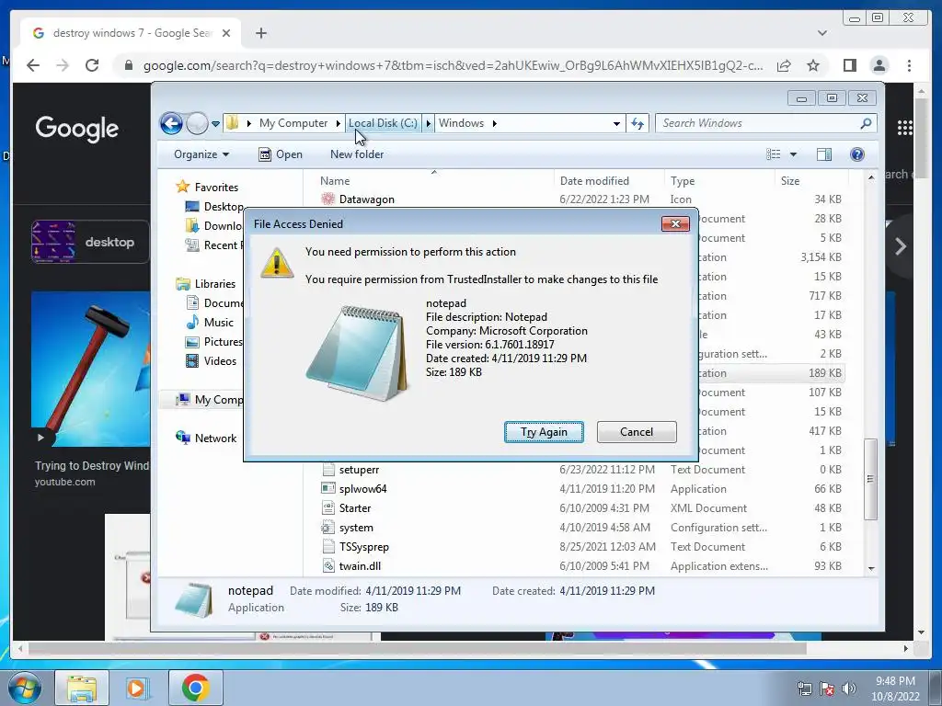
Task: Expand arrow after Windows breadcrumb
Action: pyautogui.click(x=494, y=123)
